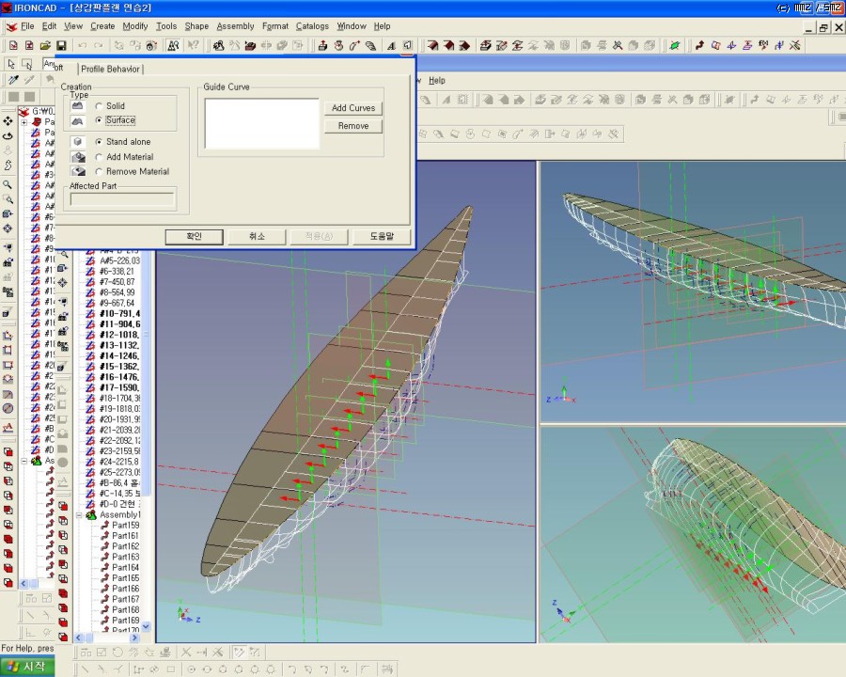Collapse the Assembly node in scene tree
The image size is (846, 677).
tap(80, 515)
